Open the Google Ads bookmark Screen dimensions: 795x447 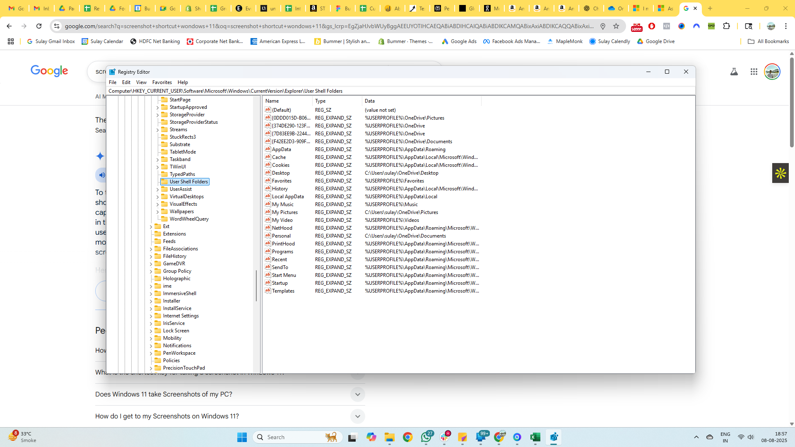pyautogui.click(x=459, y=41)
